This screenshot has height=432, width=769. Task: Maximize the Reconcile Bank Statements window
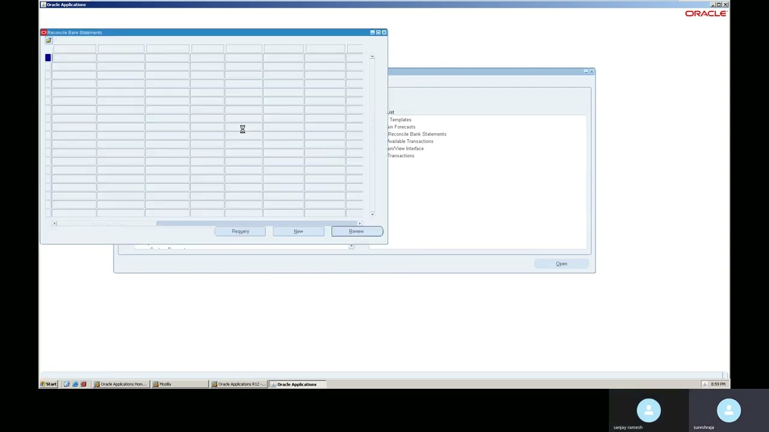point(378,32)
